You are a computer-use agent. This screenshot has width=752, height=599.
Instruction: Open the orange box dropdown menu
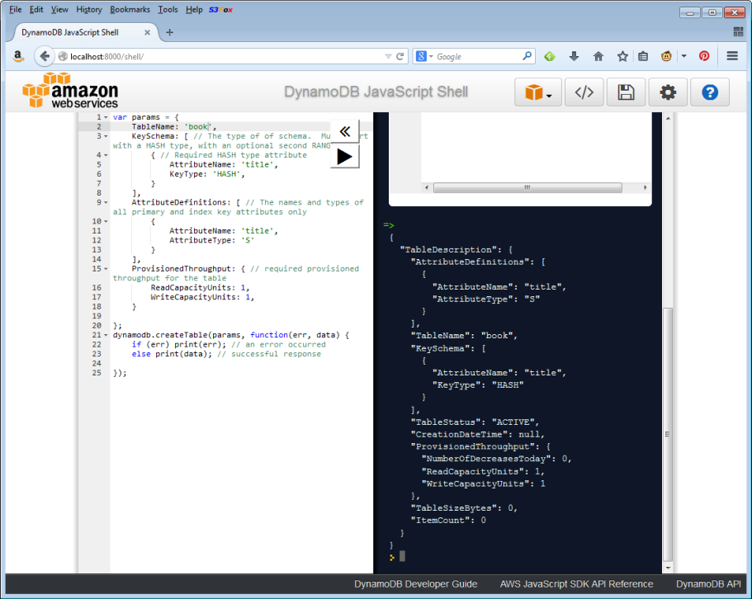click(x=538, y=92)
